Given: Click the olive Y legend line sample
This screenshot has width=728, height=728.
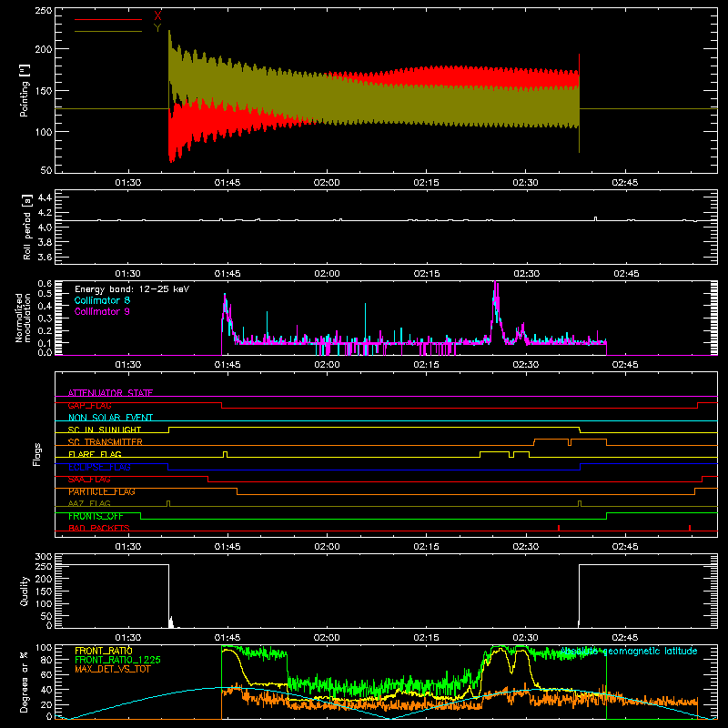Looking at the screenshot, I should click(x=108, y=31).
